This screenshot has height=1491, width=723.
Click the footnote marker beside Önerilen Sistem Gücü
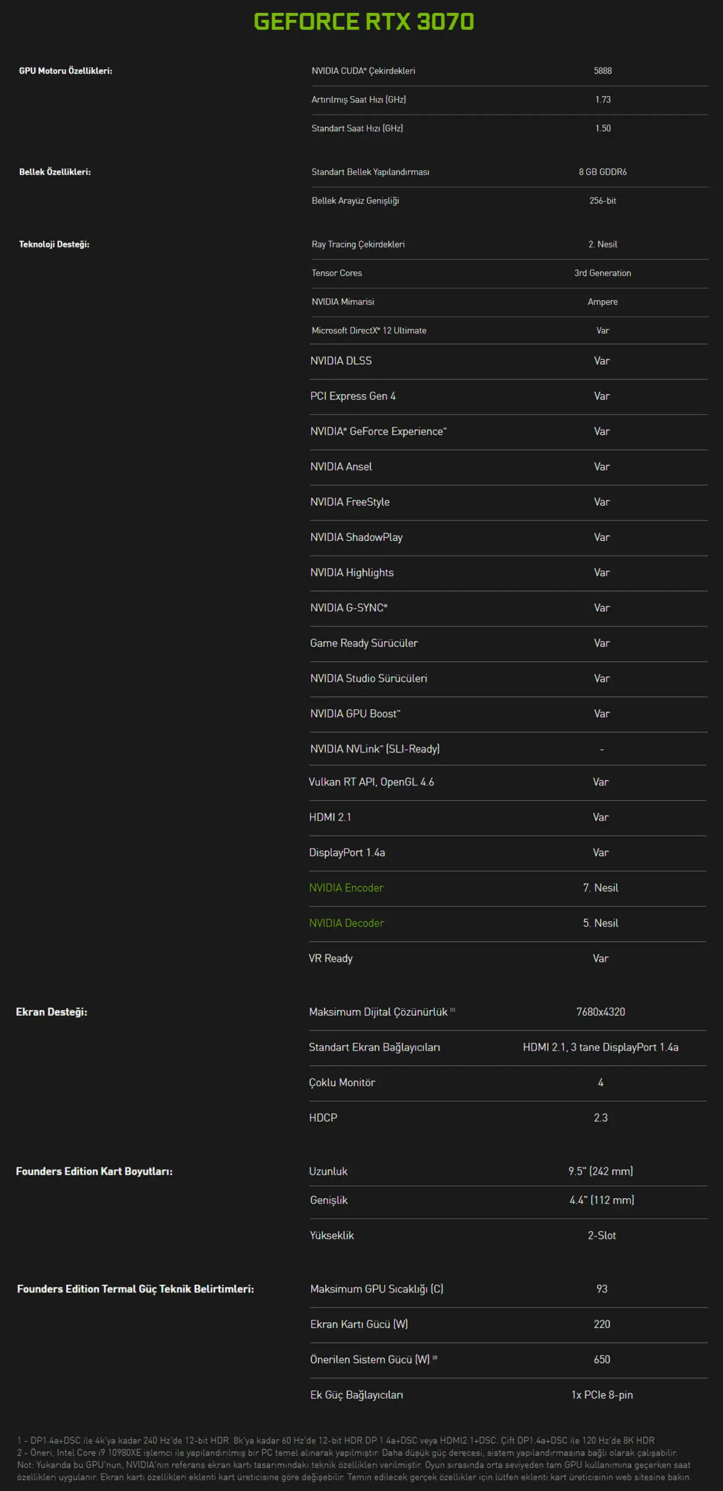tap(435, 1358)
